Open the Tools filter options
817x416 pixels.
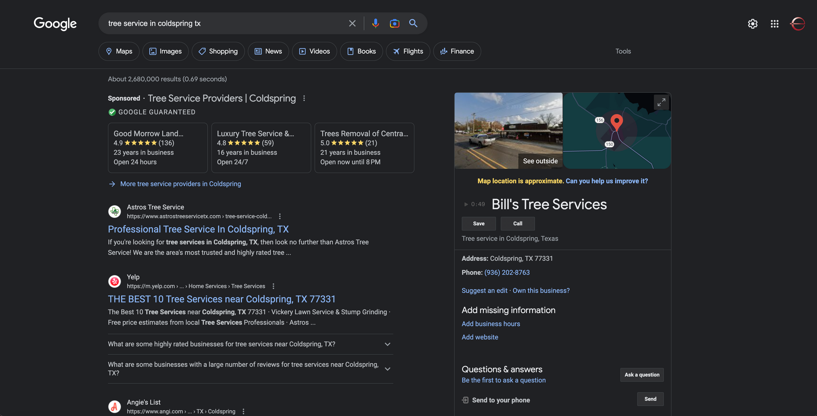click(x=623, y=51)
